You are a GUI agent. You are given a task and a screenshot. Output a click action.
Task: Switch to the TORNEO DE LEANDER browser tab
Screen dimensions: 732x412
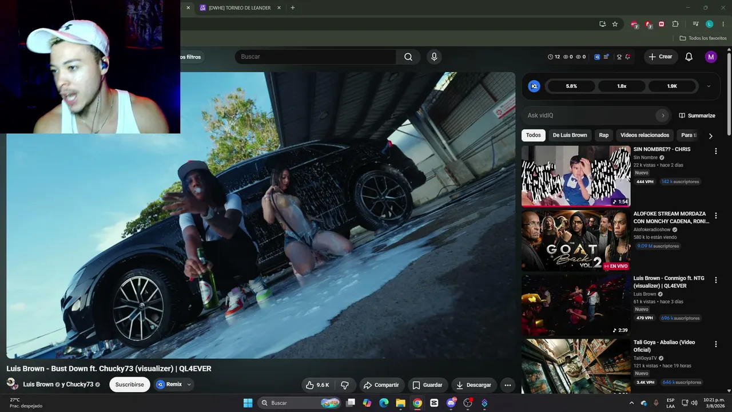pyautogui.click(x=240, y=8)
